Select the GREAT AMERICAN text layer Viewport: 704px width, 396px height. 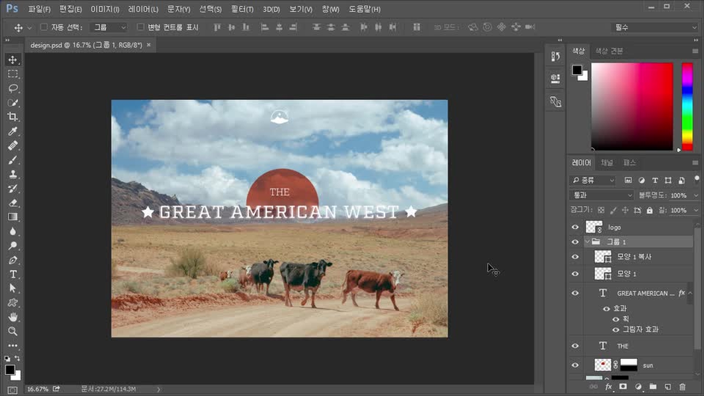pos(645,293)
